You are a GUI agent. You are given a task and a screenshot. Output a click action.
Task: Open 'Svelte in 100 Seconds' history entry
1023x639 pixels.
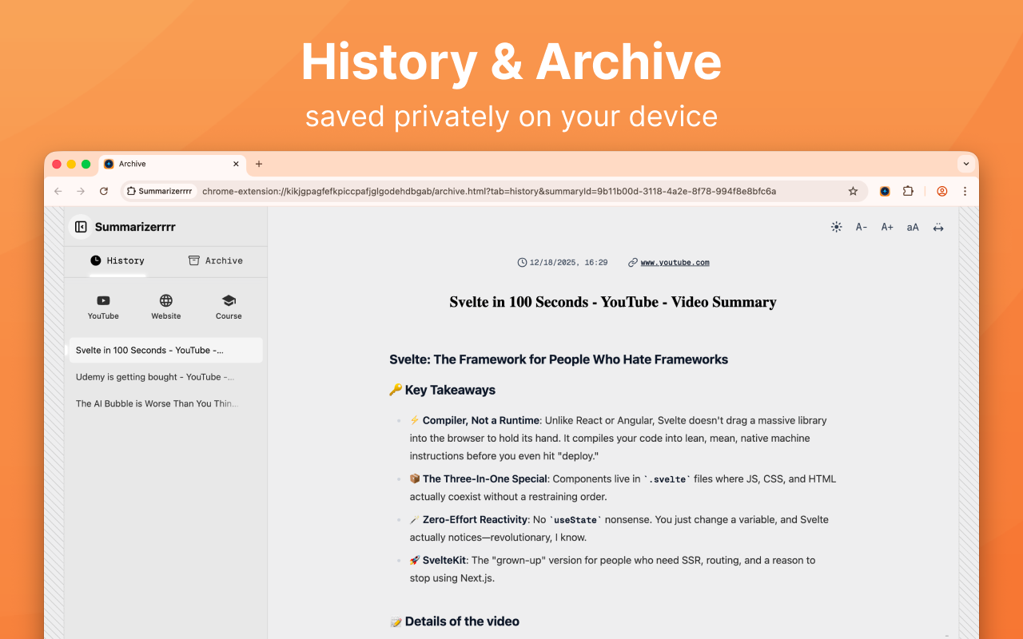click(165, 350)
